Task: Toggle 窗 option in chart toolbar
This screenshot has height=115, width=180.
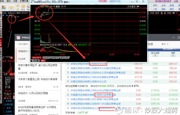Action: coord(165,13)
